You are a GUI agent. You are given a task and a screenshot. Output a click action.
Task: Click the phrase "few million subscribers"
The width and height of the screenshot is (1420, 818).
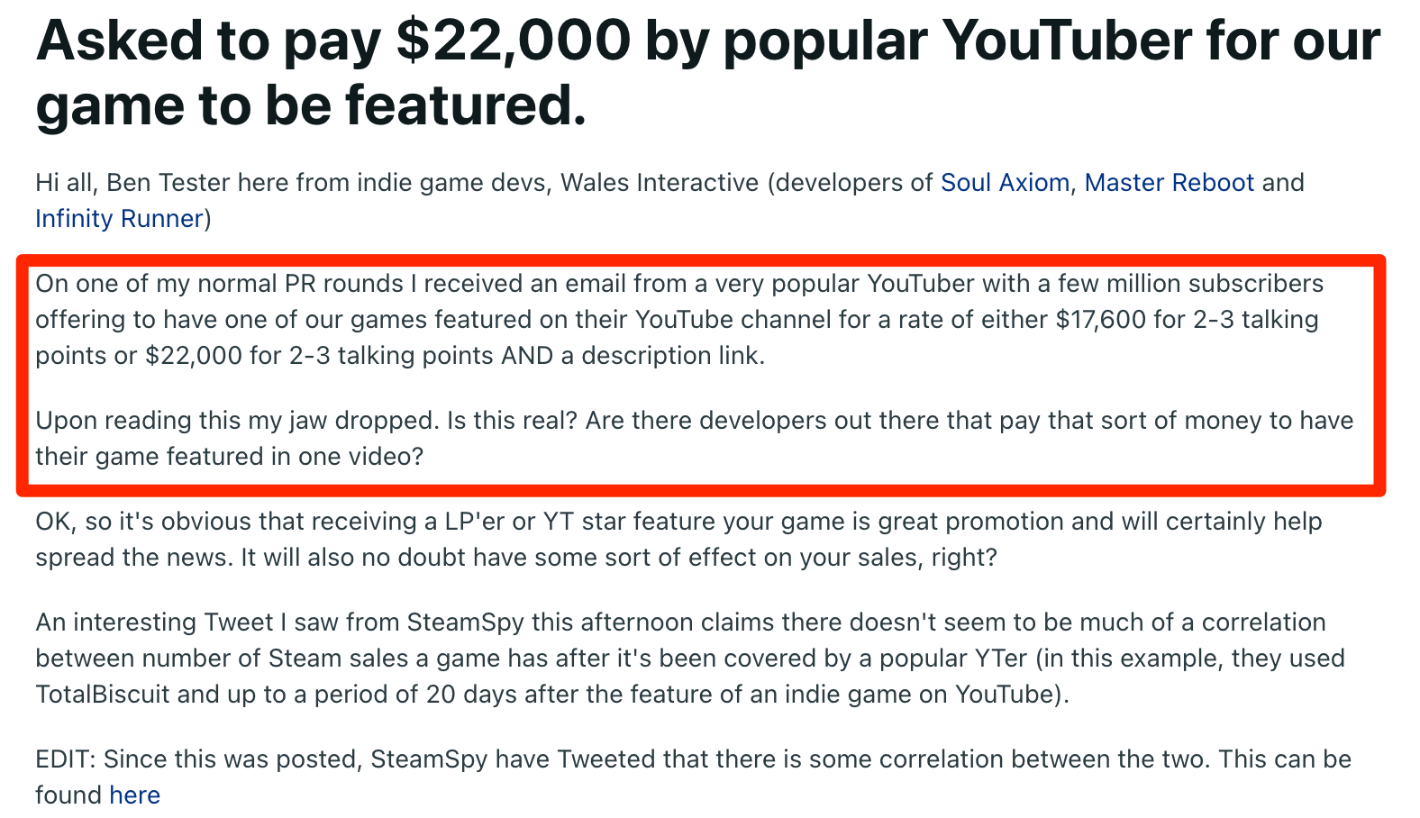pyautogui.click(x=1190, y=284)
